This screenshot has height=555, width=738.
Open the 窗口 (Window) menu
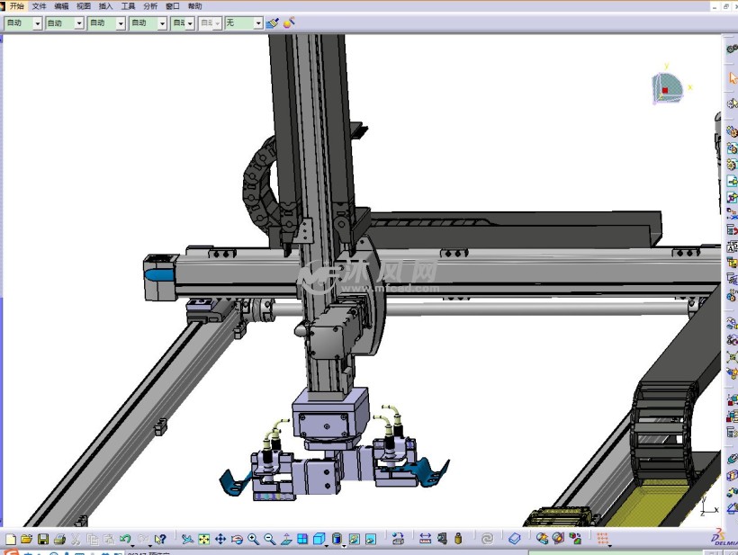(173, 6)
